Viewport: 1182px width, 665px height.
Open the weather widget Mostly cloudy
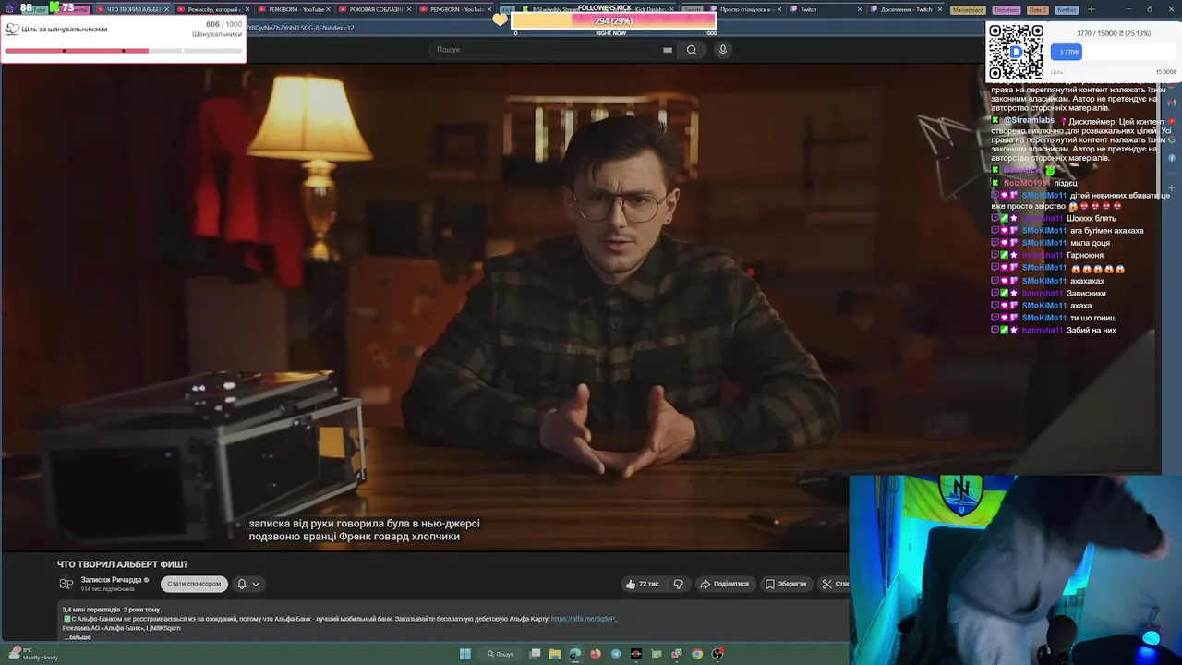(33, 654)
